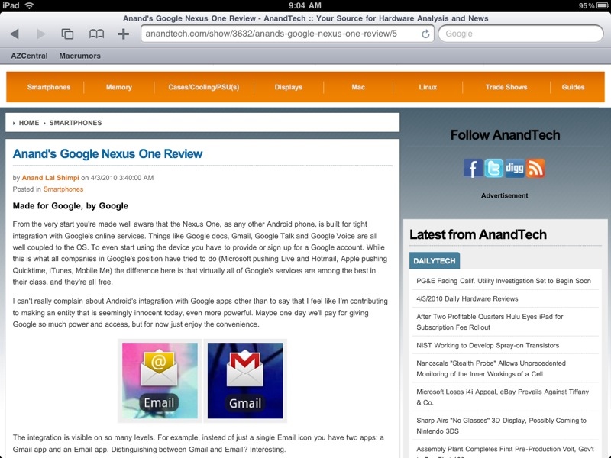Select the Memory nav menu item
The width and height of the screenshot is (611, 458).
(x=119, y=87)
